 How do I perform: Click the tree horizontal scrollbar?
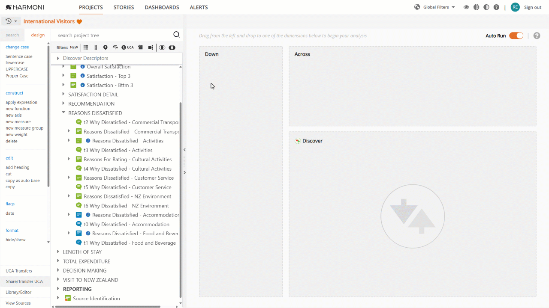[x=107, y=306]
